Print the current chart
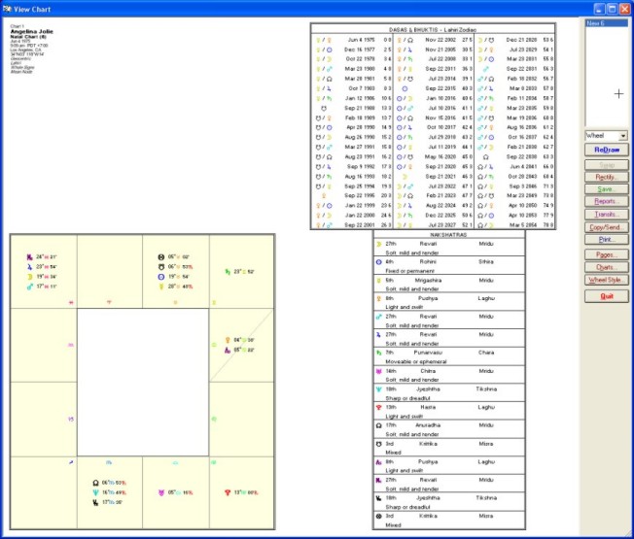 coord(607,238)
